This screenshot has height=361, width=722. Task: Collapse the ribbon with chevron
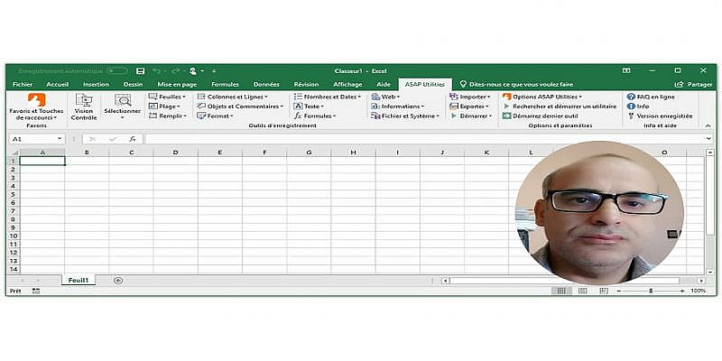(708, 125)
